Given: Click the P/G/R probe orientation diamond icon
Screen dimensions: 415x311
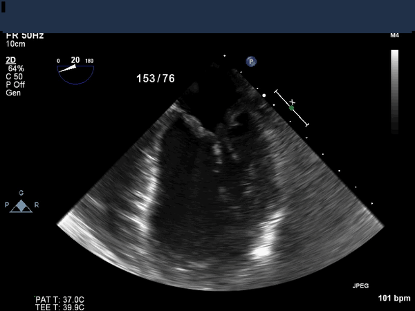Looking at the screenshot, I should coord(21,205).
